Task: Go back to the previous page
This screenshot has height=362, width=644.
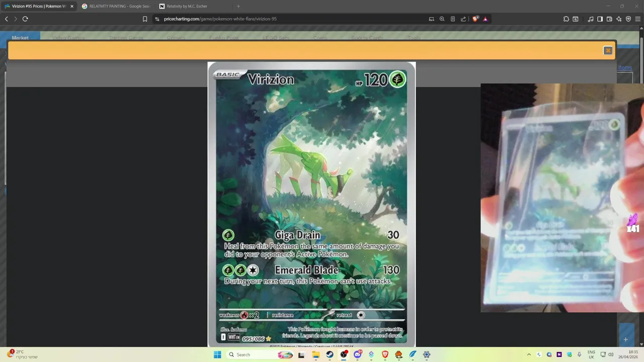Action: point(7,19)
